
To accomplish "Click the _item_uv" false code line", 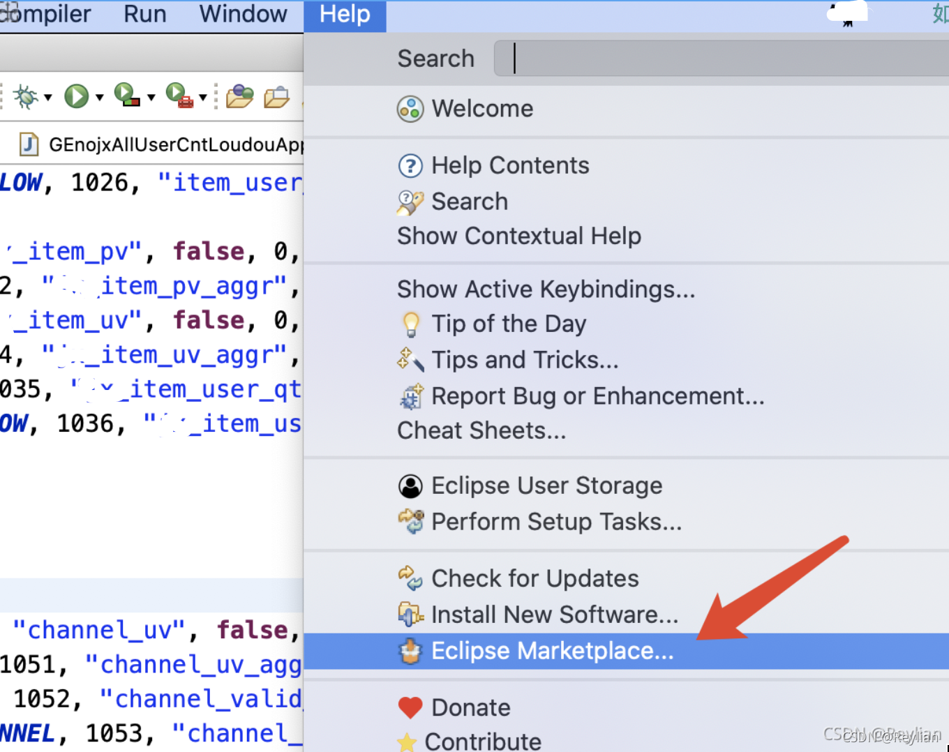I will coord(151,320).
